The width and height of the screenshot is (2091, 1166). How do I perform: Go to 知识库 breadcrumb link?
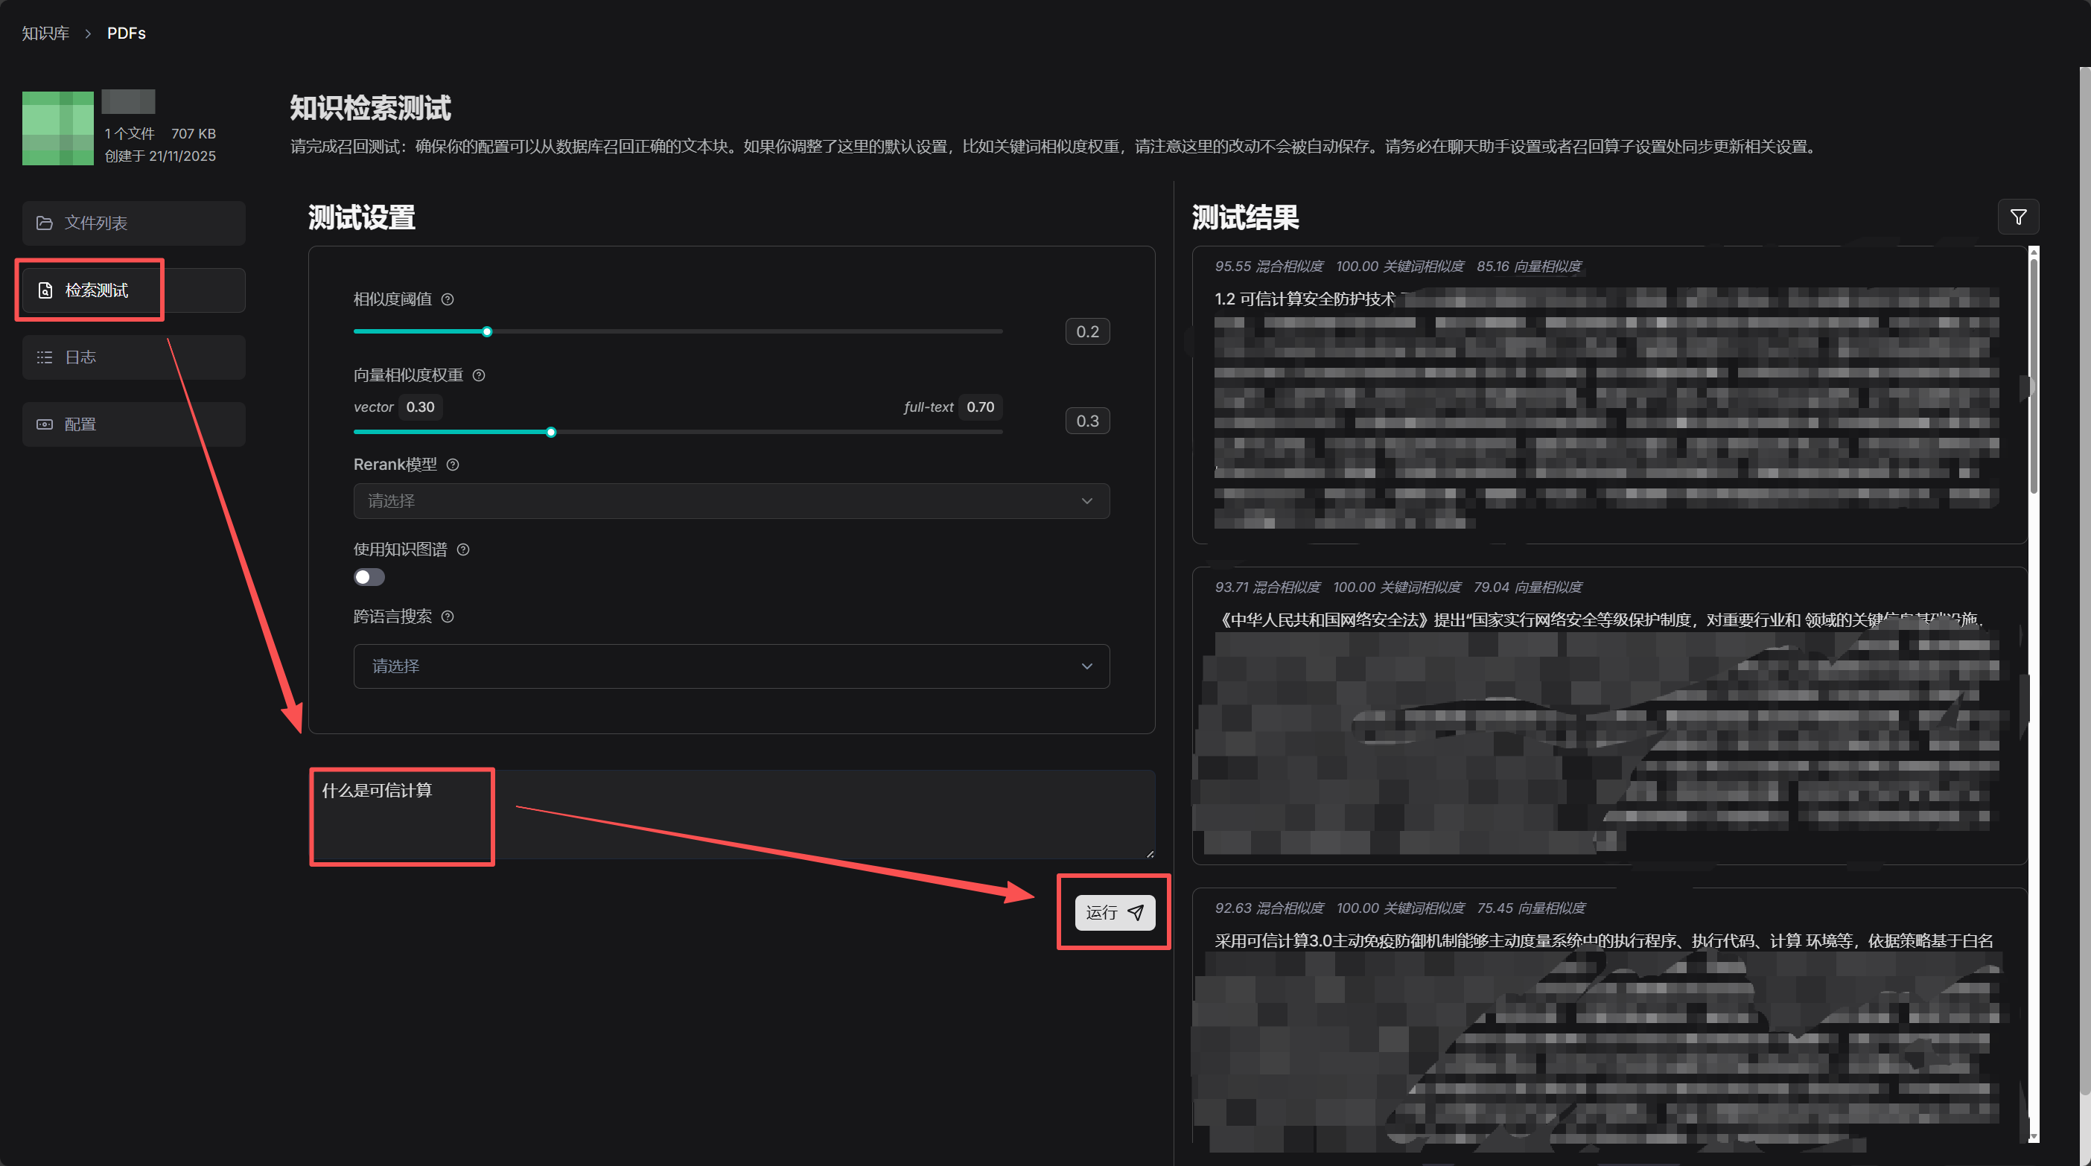click(45, 34)
